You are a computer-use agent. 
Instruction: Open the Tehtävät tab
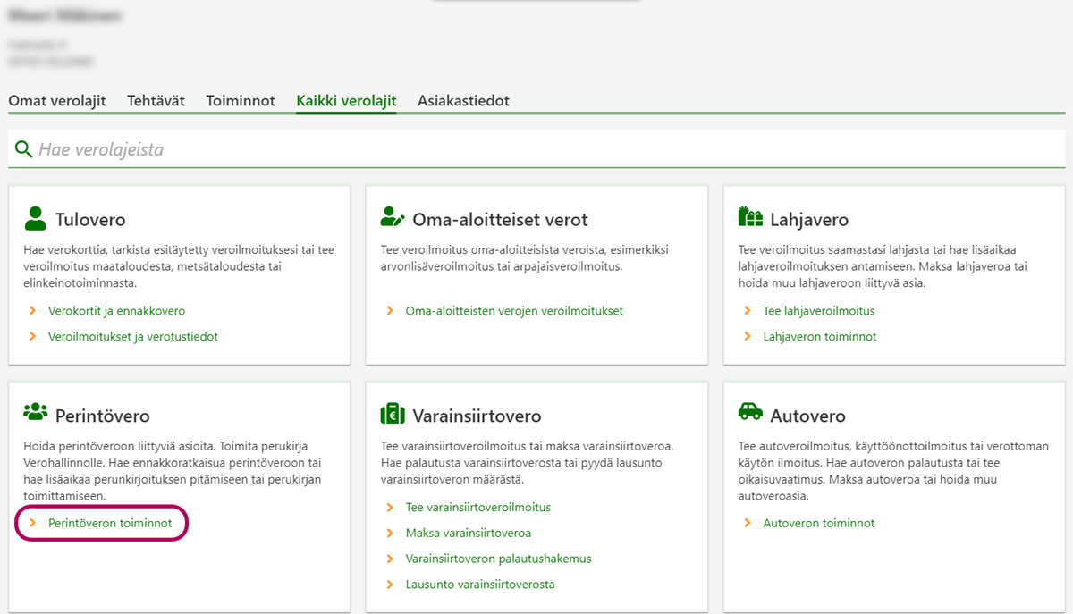coord(156,101)
